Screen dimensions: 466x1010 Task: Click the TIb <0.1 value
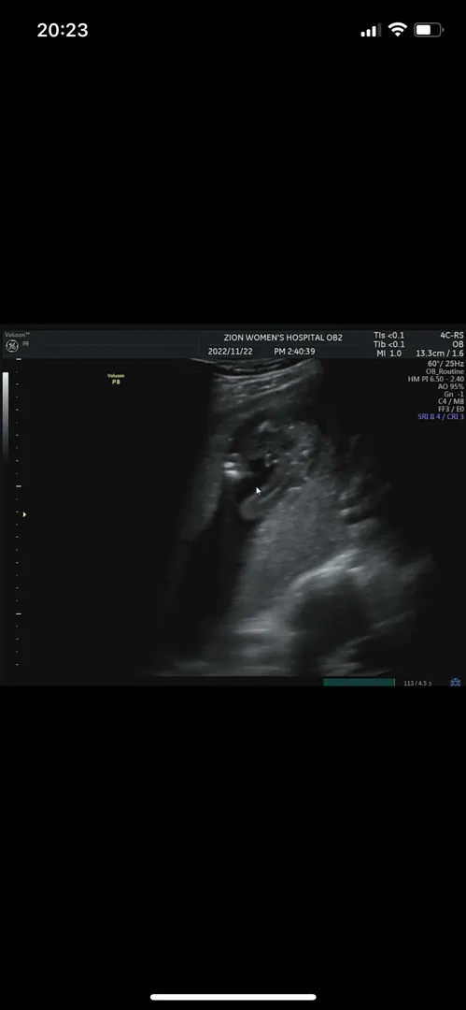389,344
